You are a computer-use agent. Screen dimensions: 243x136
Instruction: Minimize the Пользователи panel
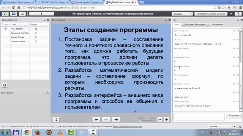point(45,20)
